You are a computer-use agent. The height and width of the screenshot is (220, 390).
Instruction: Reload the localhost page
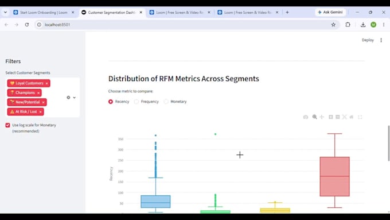click(27, 25)
